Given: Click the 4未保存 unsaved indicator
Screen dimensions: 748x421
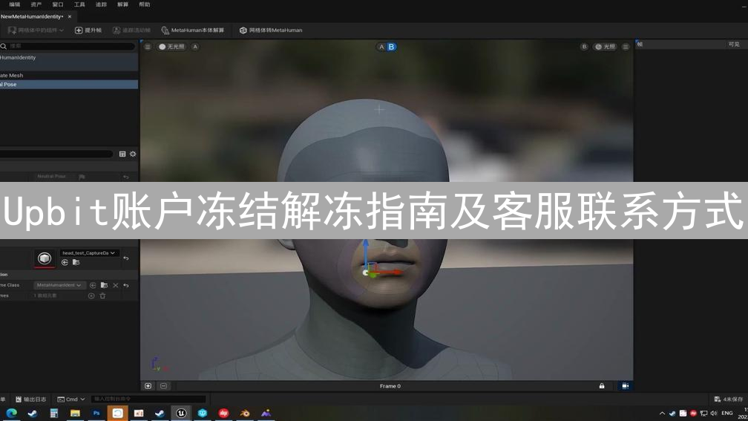Looking at the screenshot, I should coord(729,399).
